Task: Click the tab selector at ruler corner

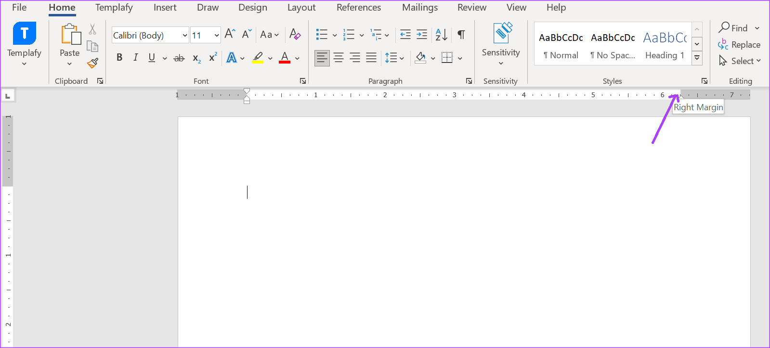Action: tap(8, 96)
